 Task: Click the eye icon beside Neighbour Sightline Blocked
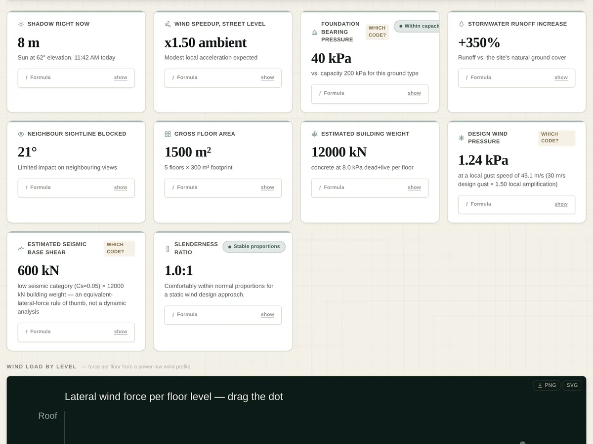point(21,134)
